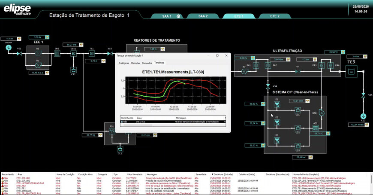This screenshot has width=373, height=195.
Task: Click the AQ1 heater icon
Action: click(x=316, y=128)
